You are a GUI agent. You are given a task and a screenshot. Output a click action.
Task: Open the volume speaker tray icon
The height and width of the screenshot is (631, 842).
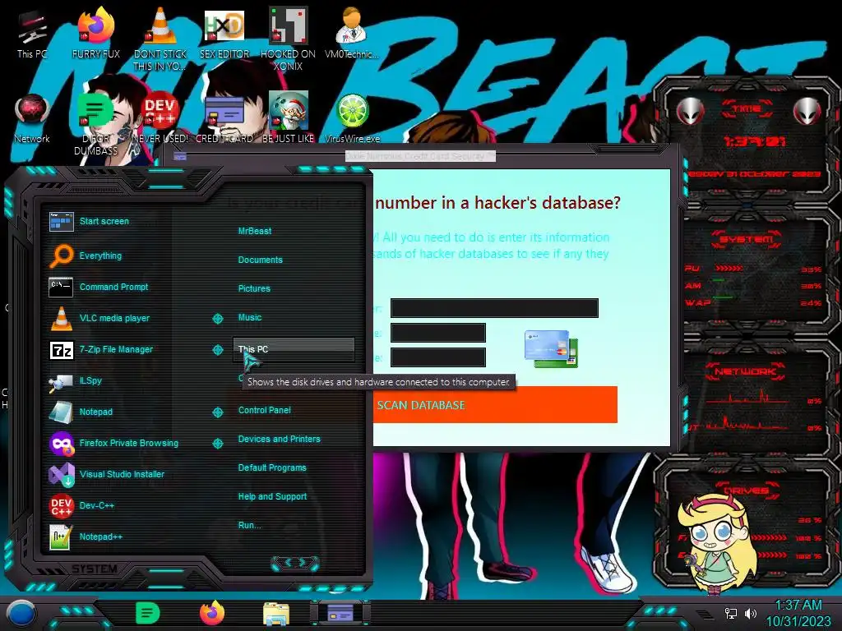coord(751,613)
